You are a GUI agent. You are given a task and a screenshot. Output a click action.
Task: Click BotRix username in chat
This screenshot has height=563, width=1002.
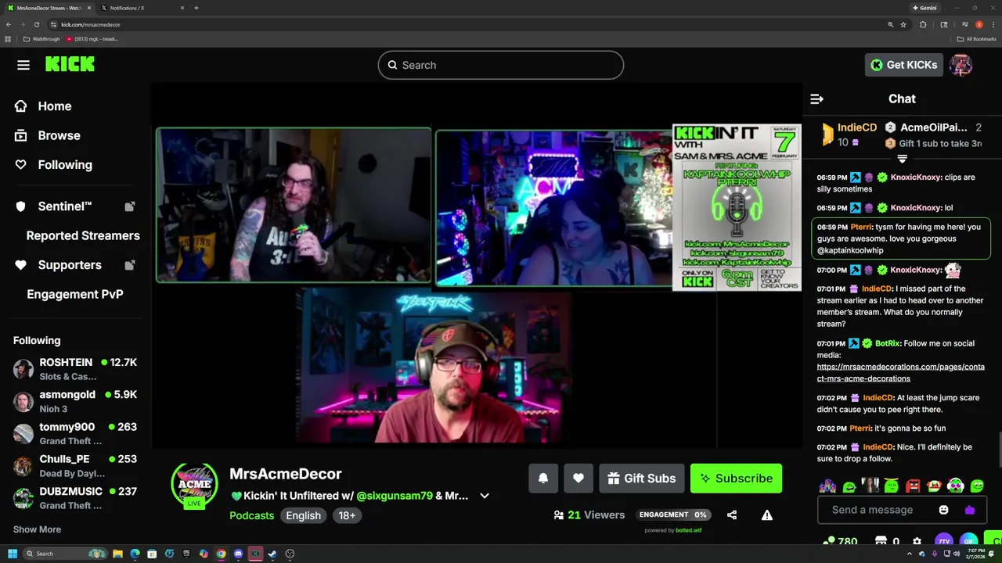pos(887,343)
